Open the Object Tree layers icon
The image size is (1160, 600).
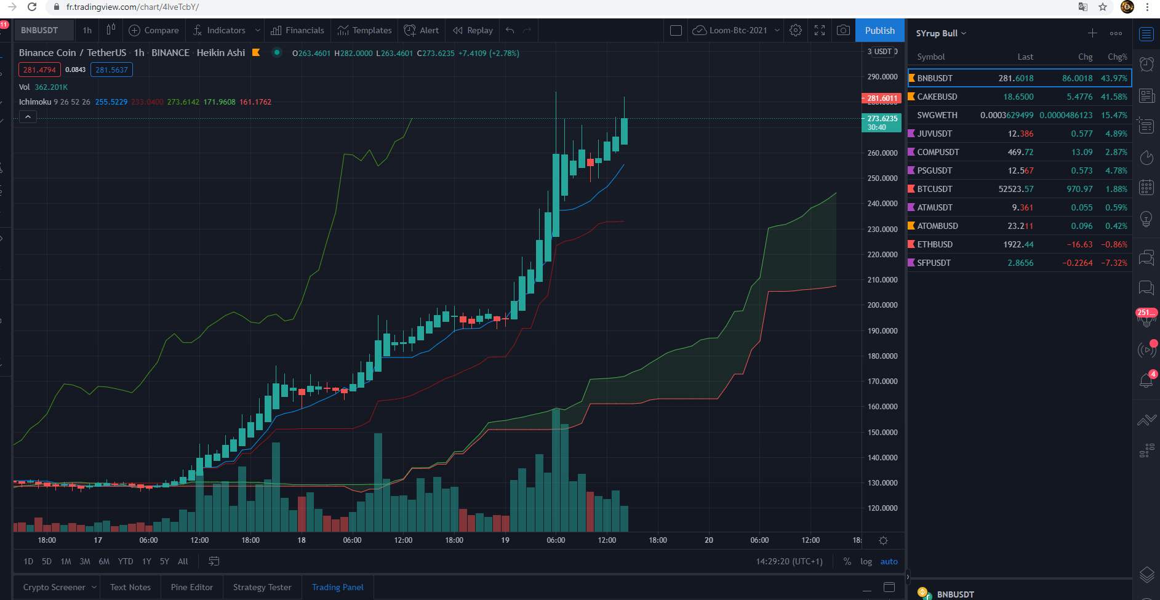pyautogui.click(x=1146, y=575)
